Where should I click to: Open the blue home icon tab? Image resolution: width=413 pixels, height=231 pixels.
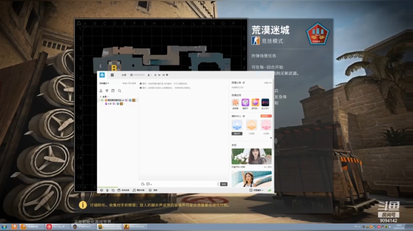102,75
